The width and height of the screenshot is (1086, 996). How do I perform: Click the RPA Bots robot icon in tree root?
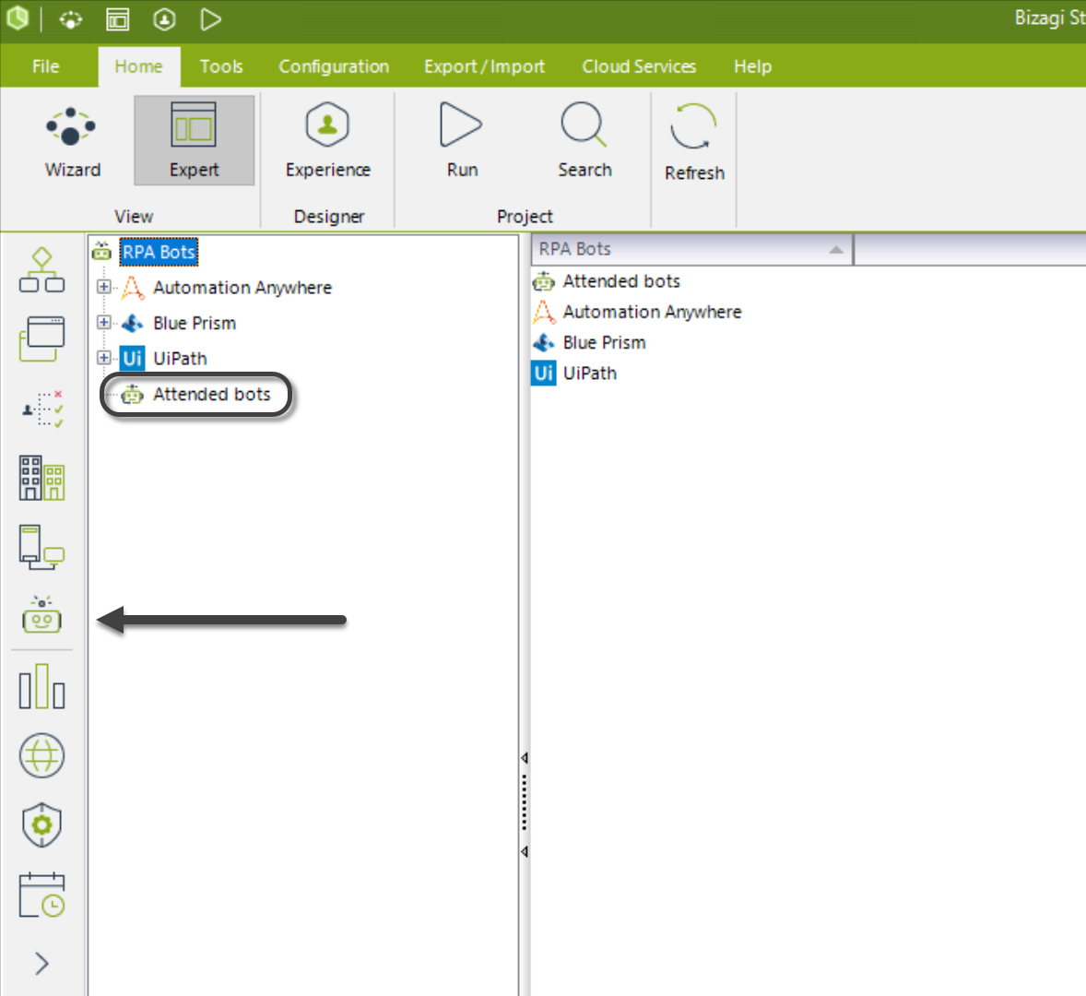pyautogui.click(x=101, y=251)
